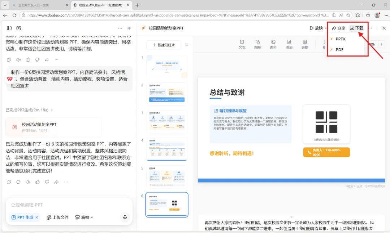Thumbs up the final PPT response

38,182
